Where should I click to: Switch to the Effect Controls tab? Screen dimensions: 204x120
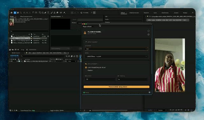(26, 17)
